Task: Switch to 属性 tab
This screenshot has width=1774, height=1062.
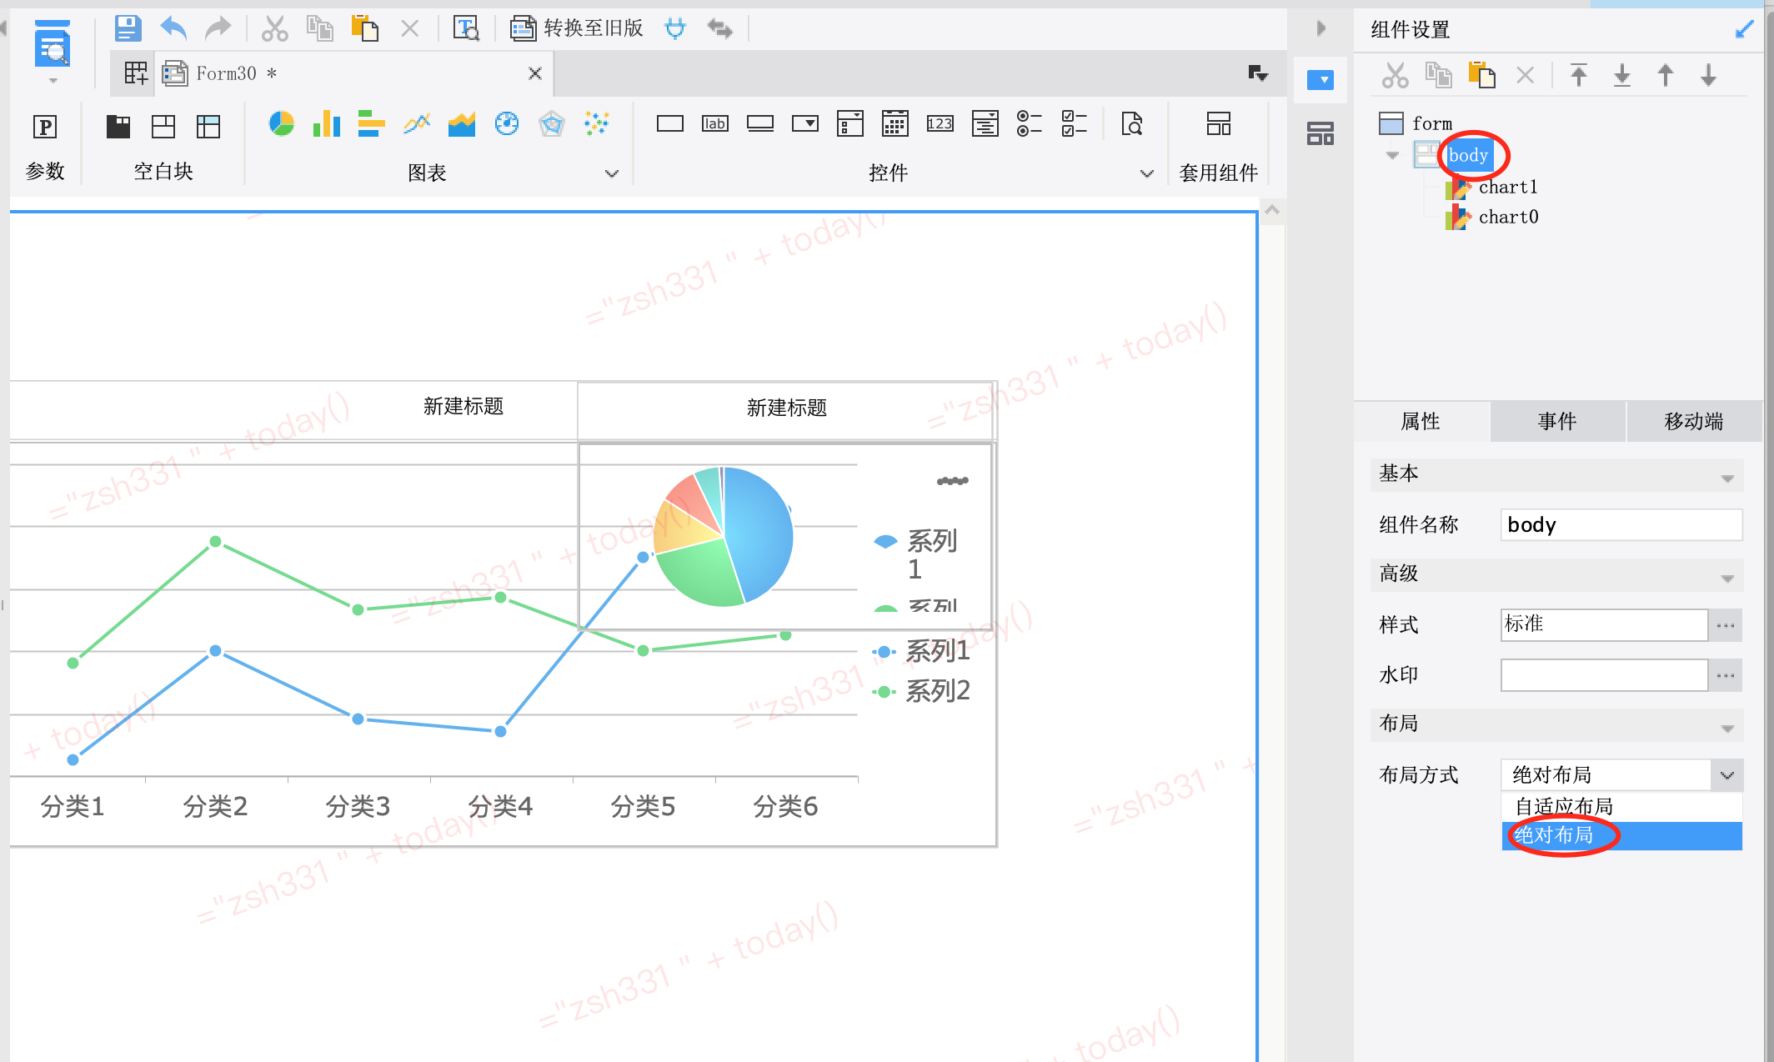Action: [x=1421, y=422]
